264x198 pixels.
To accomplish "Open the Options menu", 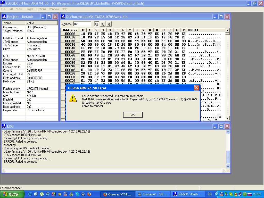I will (41, 9).
